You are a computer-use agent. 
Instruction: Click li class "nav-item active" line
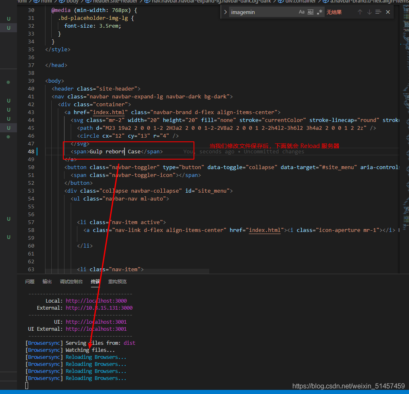point(121,222)
